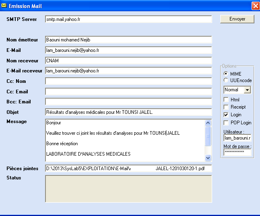Uncheck the Login checkbox
Viewport: 260px width, 216px height.
tap(226, 115)
